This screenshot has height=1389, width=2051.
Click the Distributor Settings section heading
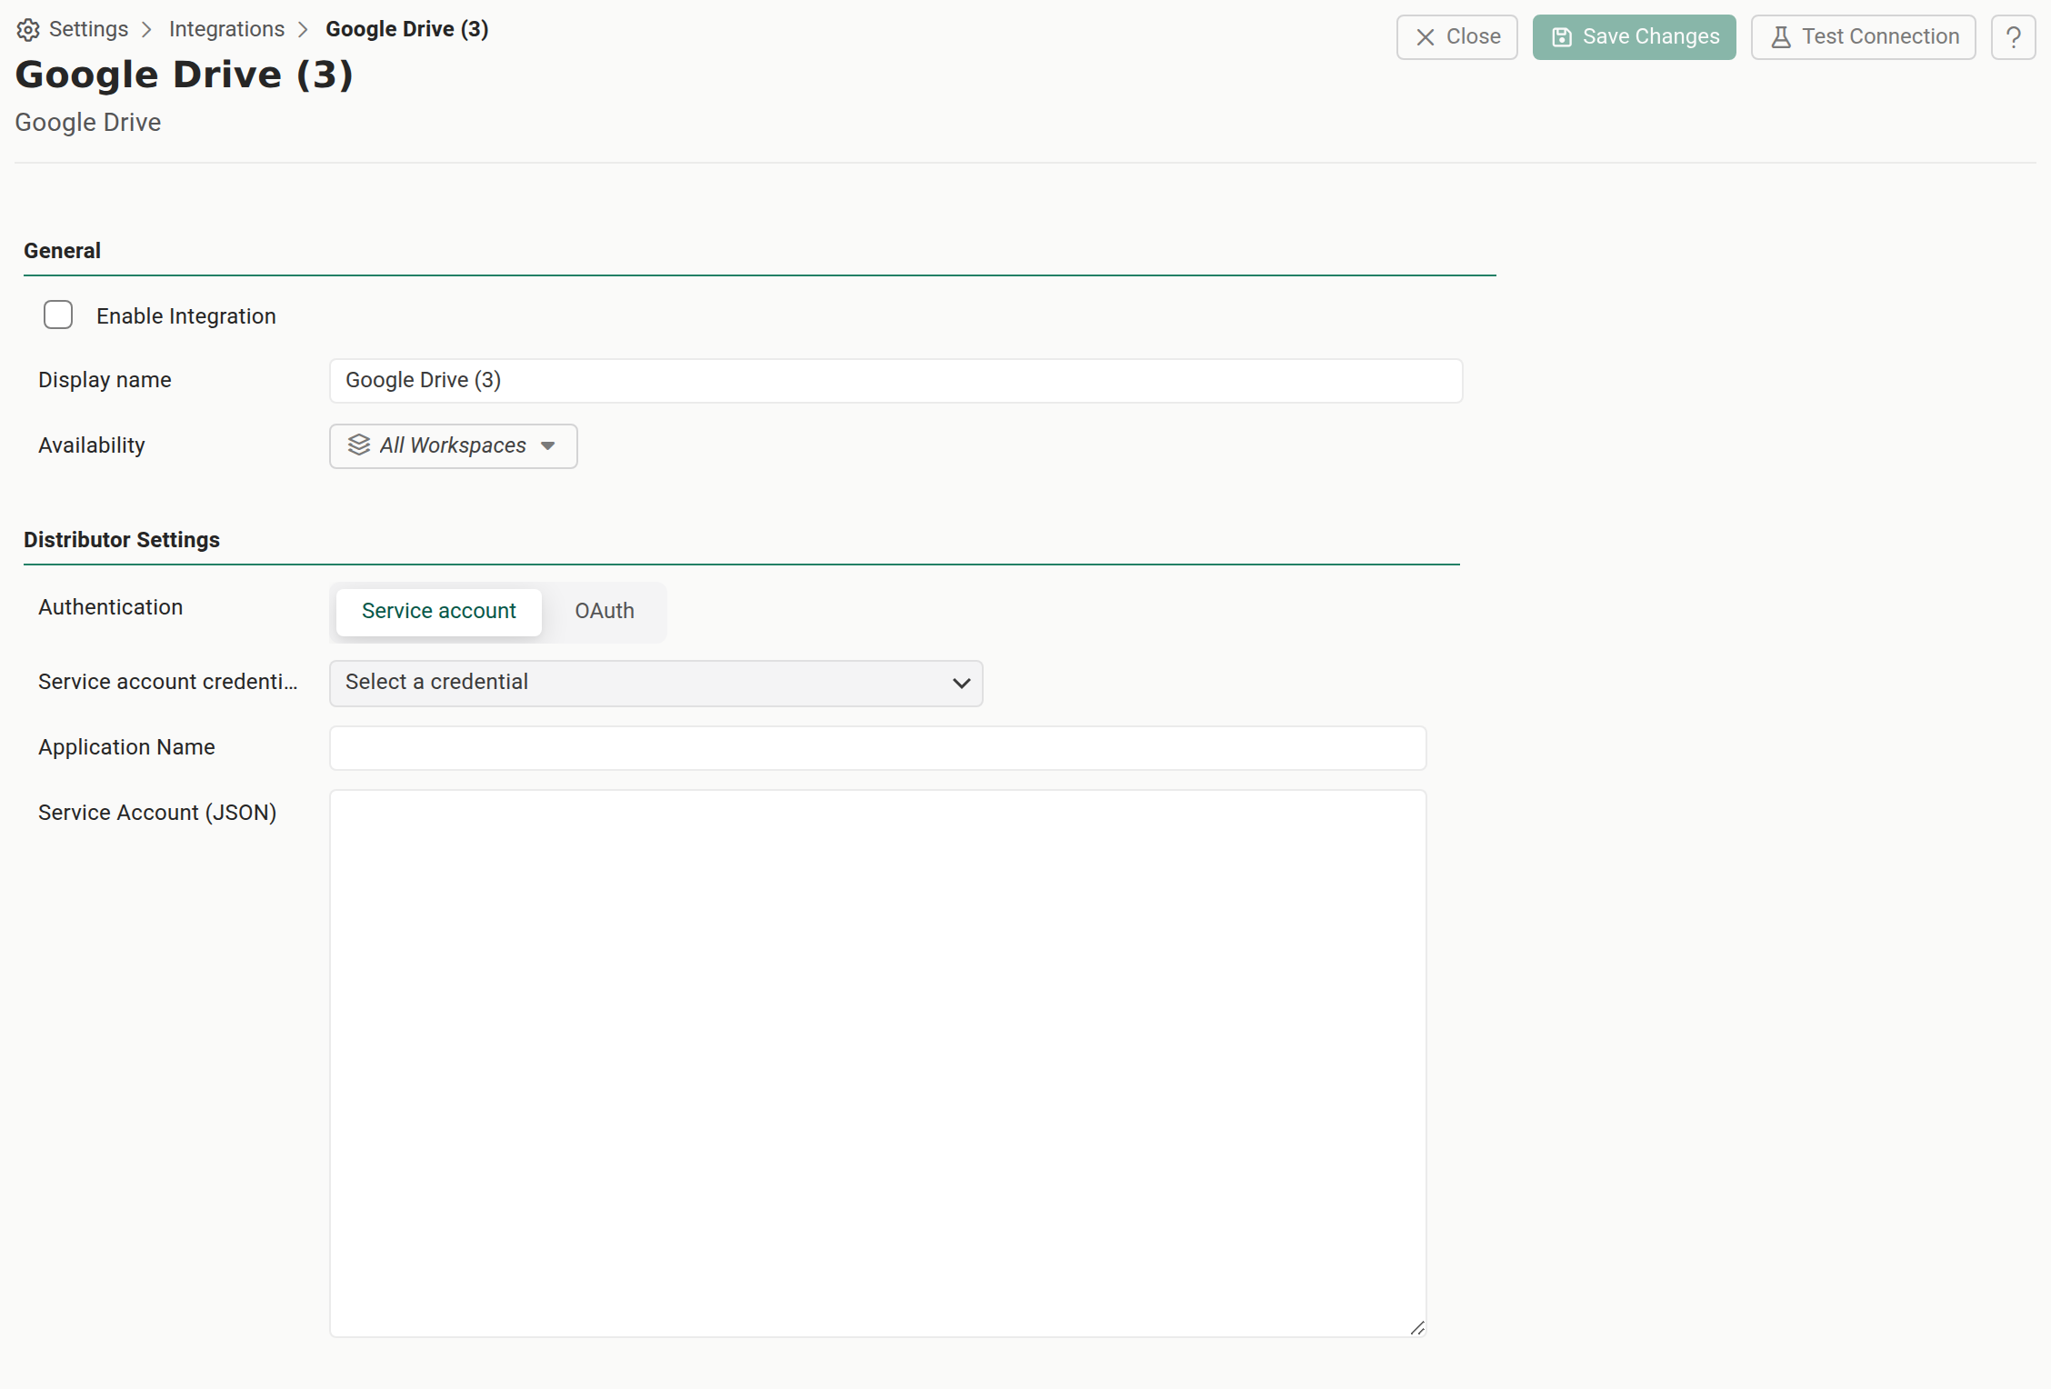tap(122, 540)
